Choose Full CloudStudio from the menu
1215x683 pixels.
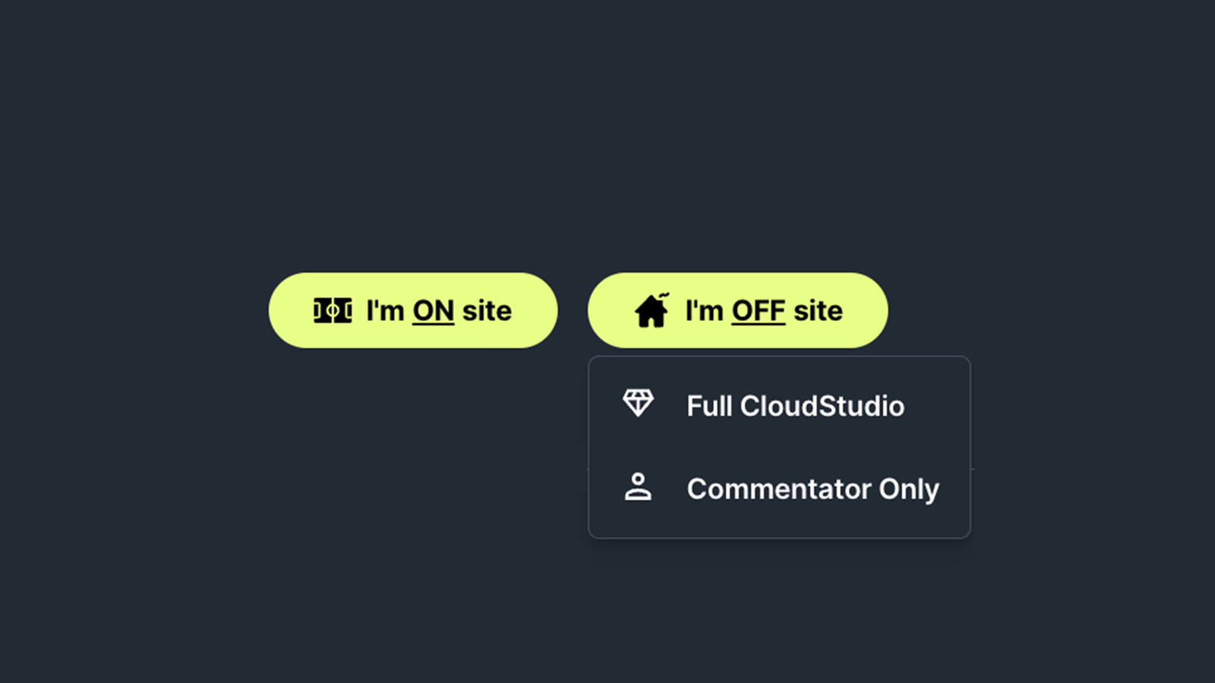click(x=779, y=406)
